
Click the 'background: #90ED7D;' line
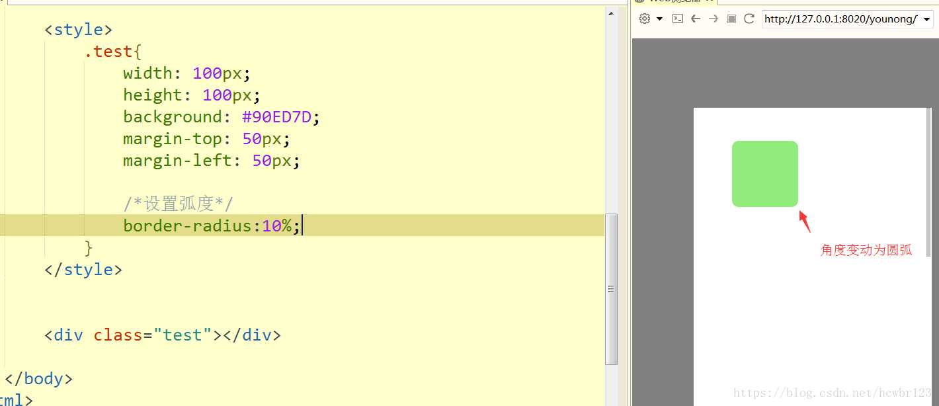[222, 117]
